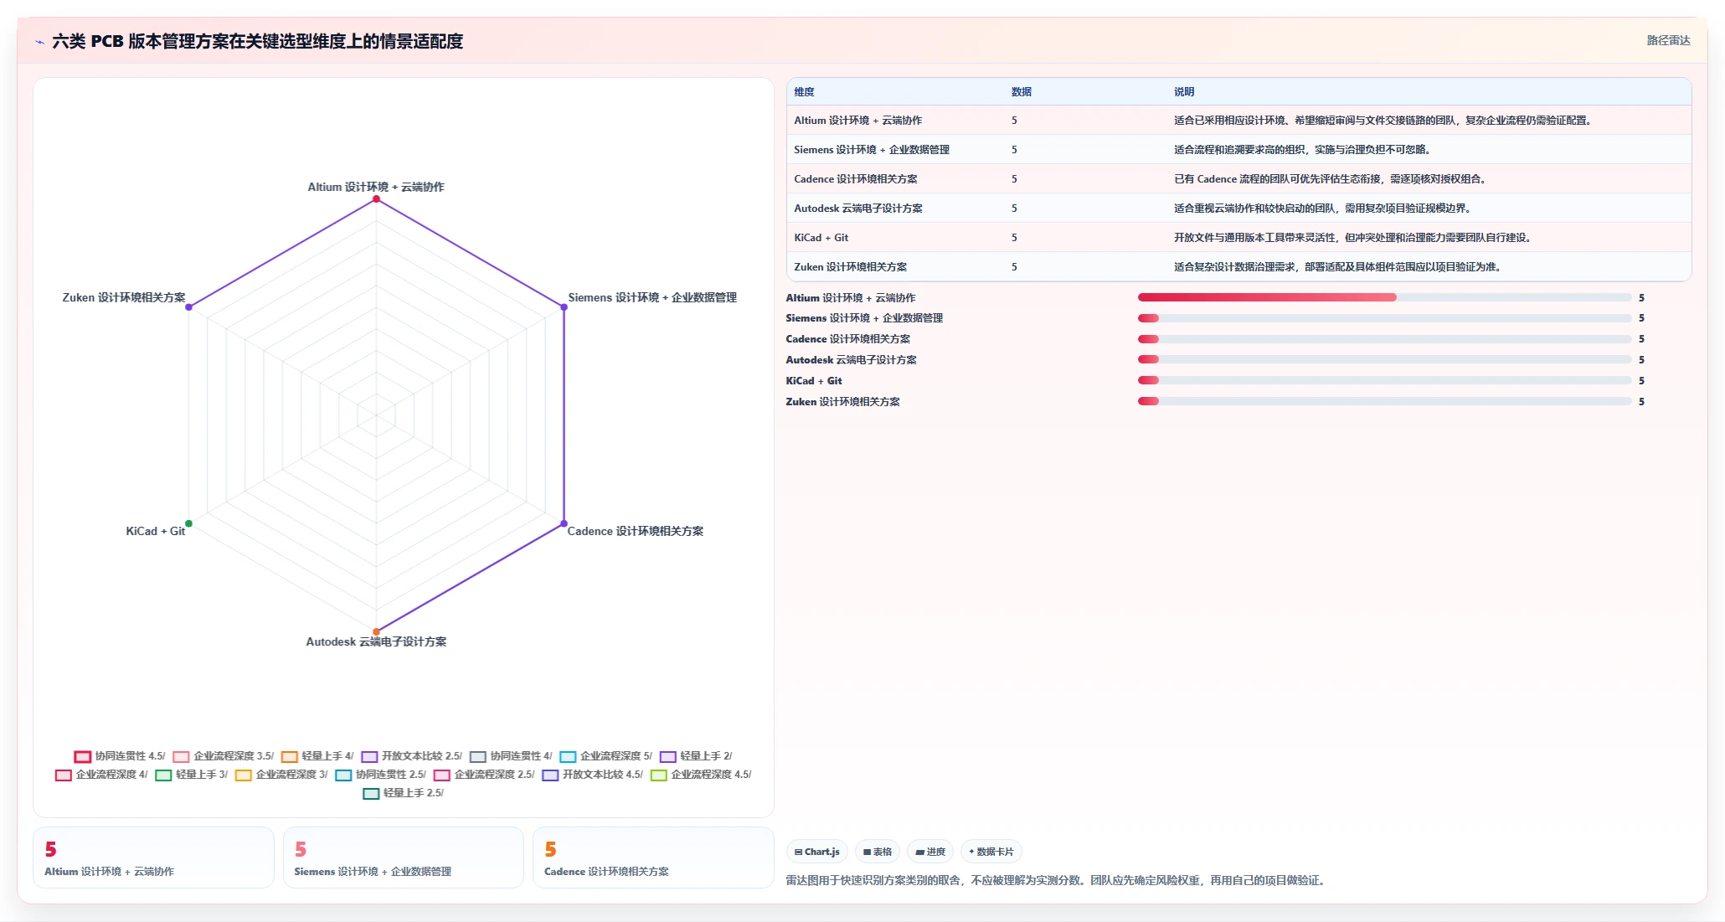Click the small blue icon before the page title
The width and height of the screenshot is (1725, 922).
click(x=39, y=42)
